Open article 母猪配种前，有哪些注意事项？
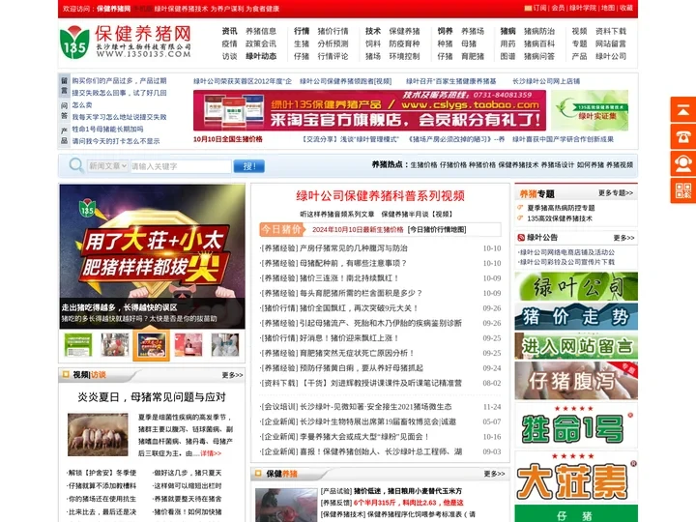 point(354,263)
